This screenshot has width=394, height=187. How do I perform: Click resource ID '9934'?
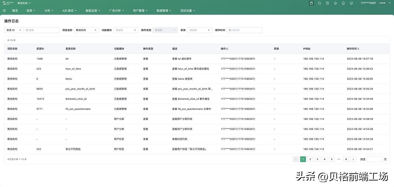(x=39, y=89)
